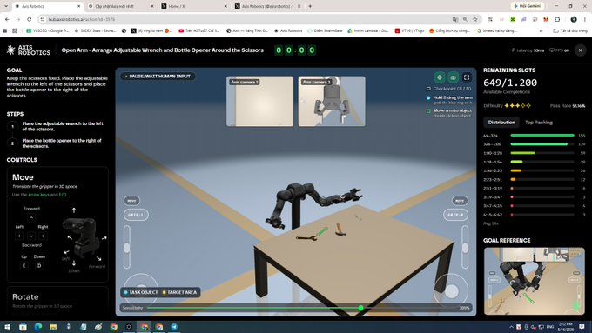Click the Right arrow key button
The height and width of the screenshot is (333, 592).
pyautogui.click(x=43, y=236)
